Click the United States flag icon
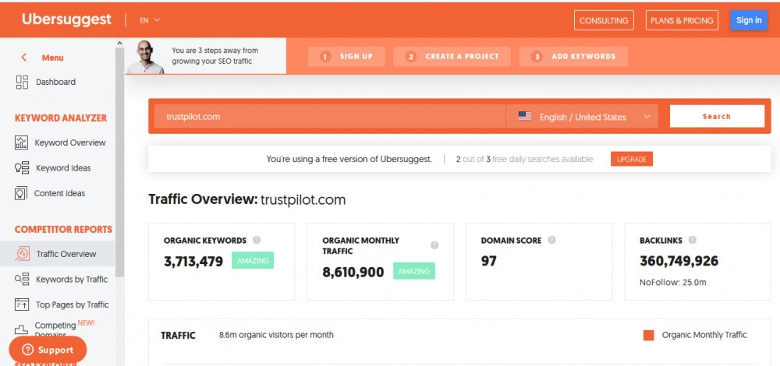 pyautogui.click(x=524, y=116)
